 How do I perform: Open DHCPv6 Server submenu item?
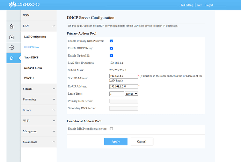33,68
